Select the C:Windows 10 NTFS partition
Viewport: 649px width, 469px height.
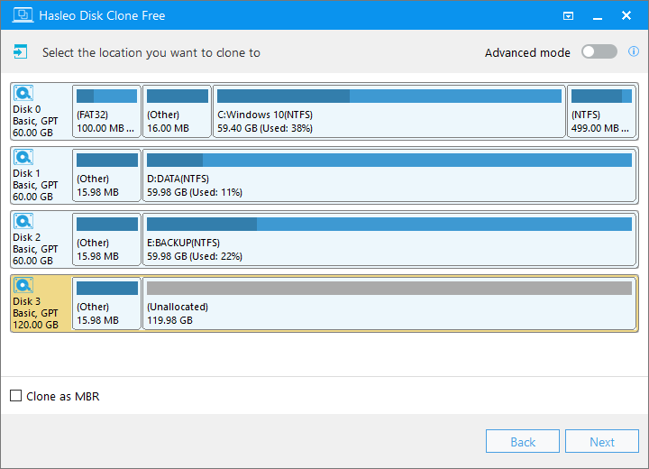[389, 112]
